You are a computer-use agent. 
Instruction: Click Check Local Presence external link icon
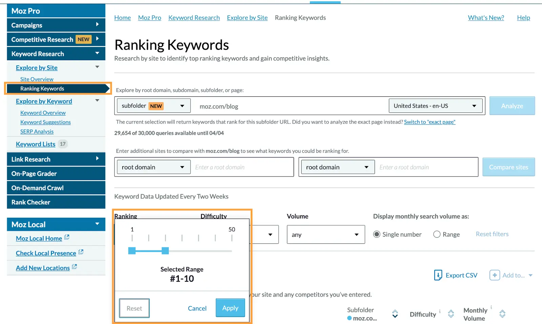tap(81, 252)
